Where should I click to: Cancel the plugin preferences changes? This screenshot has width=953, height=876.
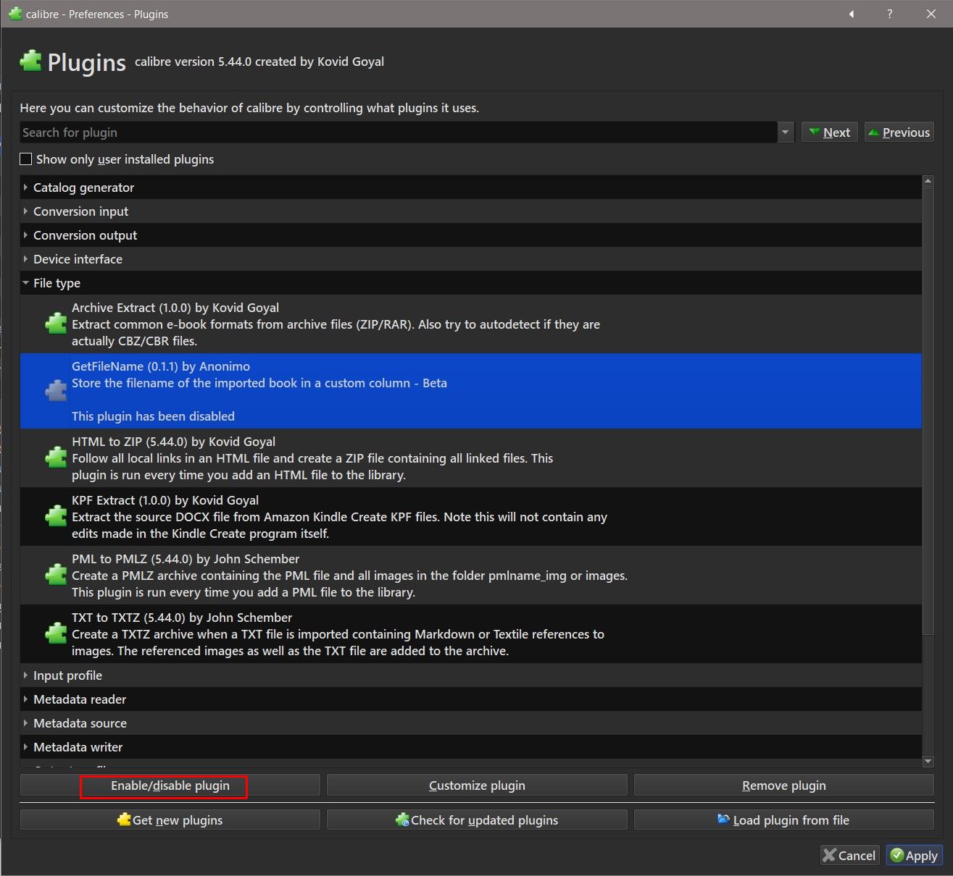pos(849,855)
